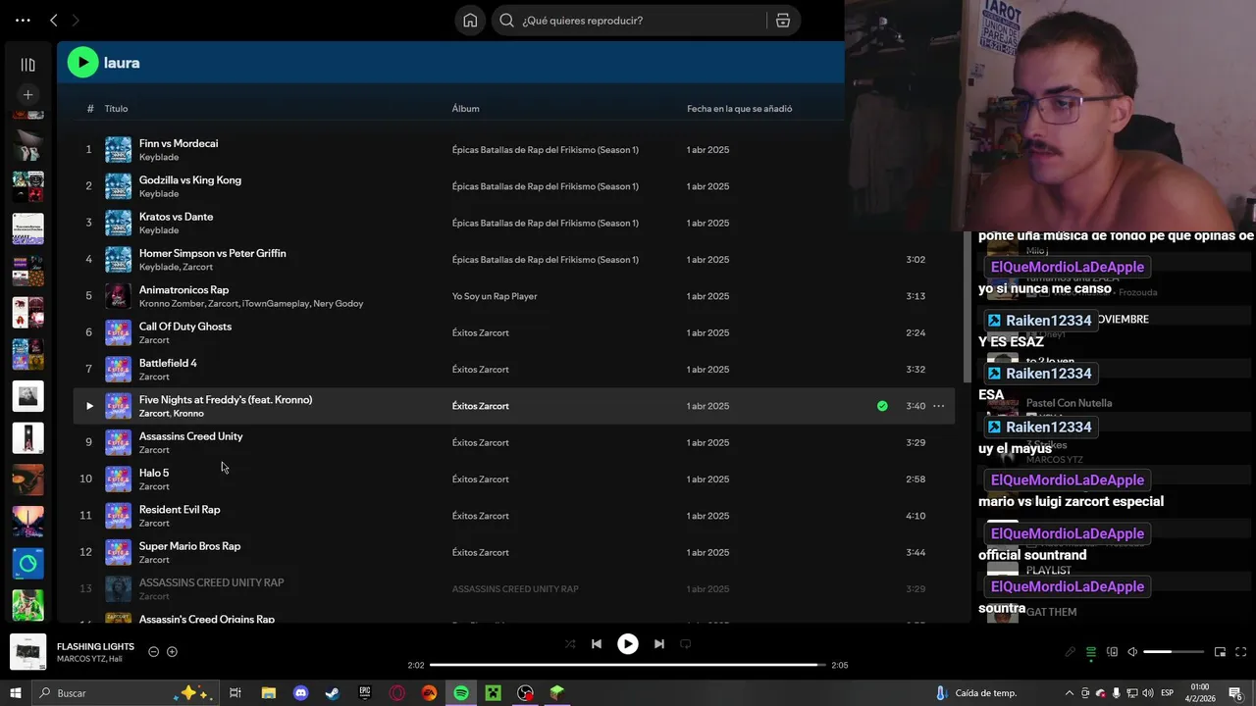The height and width of the screenshot is (706, 1256).
Task: Open the miniplayer
Action: click(1220, 652)
